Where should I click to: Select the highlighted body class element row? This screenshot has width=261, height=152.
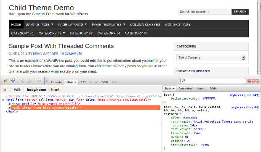85,107
